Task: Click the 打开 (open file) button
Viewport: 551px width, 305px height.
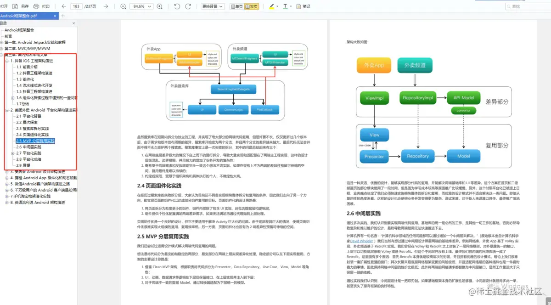Action: click(x=4, y=6)
